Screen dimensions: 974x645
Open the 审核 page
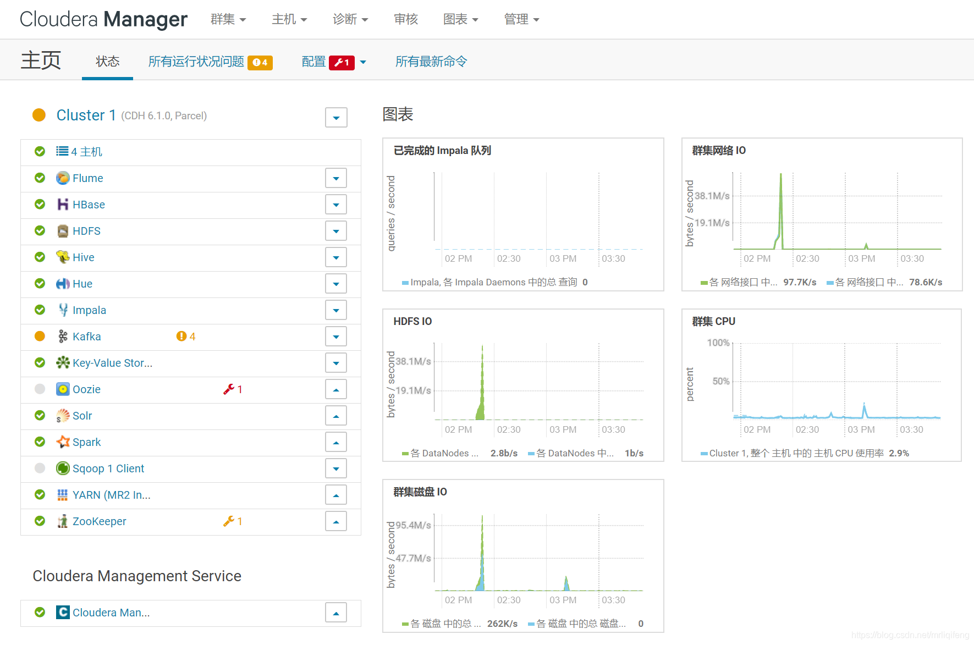point(406,19)
